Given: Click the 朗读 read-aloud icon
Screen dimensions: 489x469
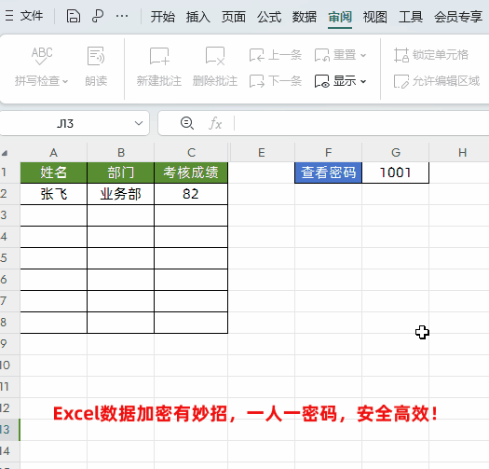Looking at the screenshot, I should pos(96,56).
